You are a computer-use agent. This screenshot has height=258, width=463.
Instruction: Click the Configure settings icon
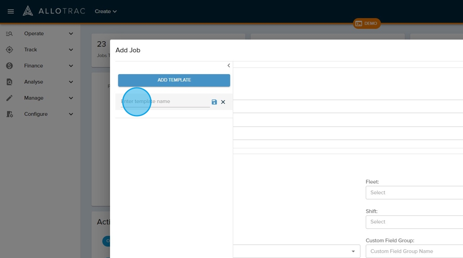click(9, 114)
